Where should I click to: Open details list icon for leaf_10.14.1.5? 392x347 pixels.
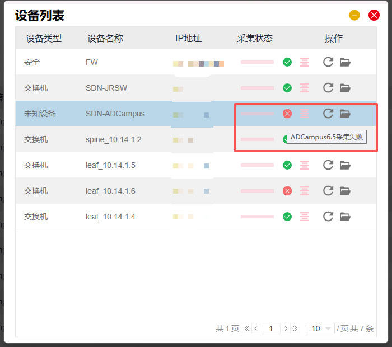pos(305,165)
